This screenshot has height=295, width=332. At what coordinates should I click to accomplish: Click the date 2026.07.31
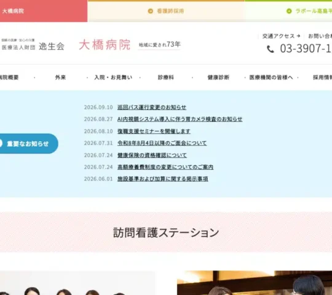(x=98, y=143)
